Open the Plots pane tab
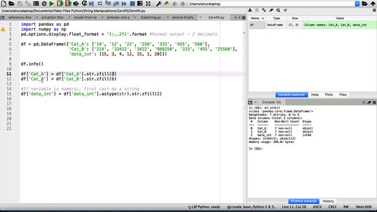 tap(329, 95)
